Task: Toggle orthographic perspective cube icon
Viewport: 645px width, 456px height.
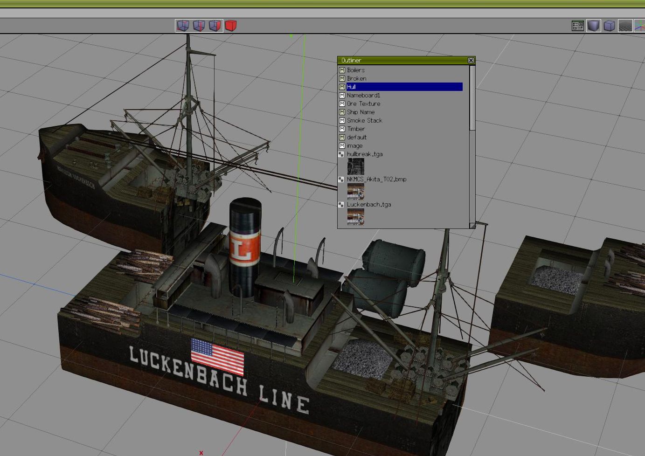Action: click(610, 26)
